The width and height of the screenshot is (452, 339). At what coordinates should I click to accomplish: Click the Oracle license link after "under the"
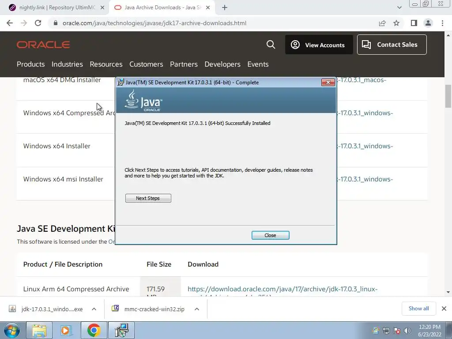pos(112,241)
